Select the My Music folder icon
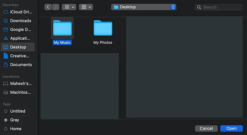Image resolution: width=247 pixels, height=135 pixels. pyautogui.click(x=62, y=28)
